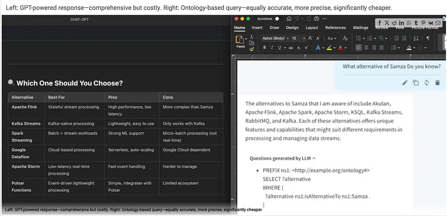This screenshot has width=447, height=216.
Task: Click the Sort A-Z icon
Action: [416, 38]
